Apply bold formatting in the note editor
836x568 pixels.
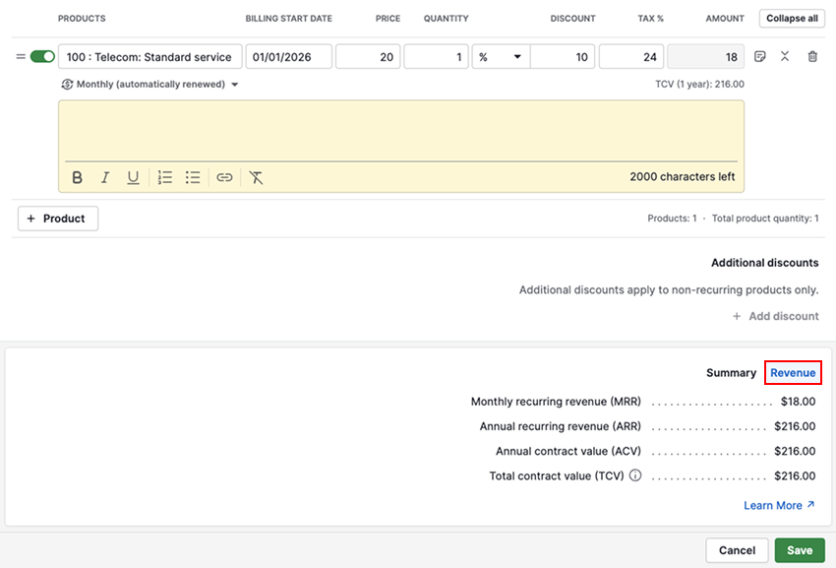(78, 177)
